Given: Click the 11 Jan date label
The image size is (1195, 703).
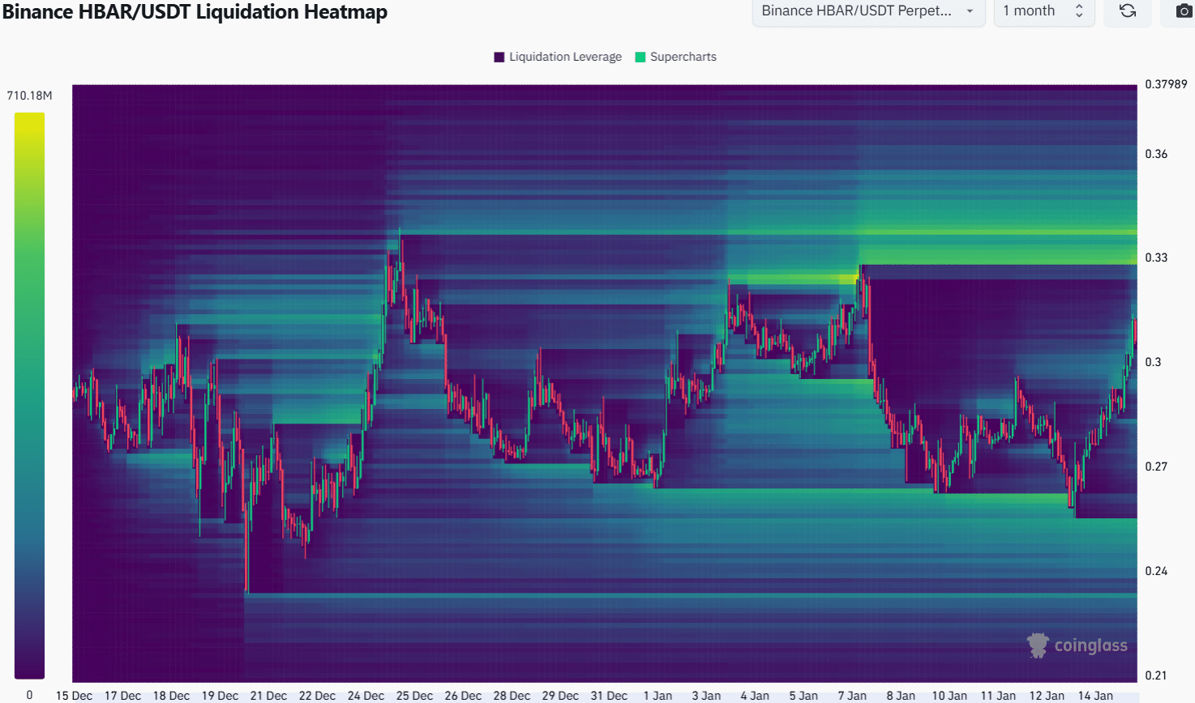Looking at the screenshot, I should (x=998, y=696).
